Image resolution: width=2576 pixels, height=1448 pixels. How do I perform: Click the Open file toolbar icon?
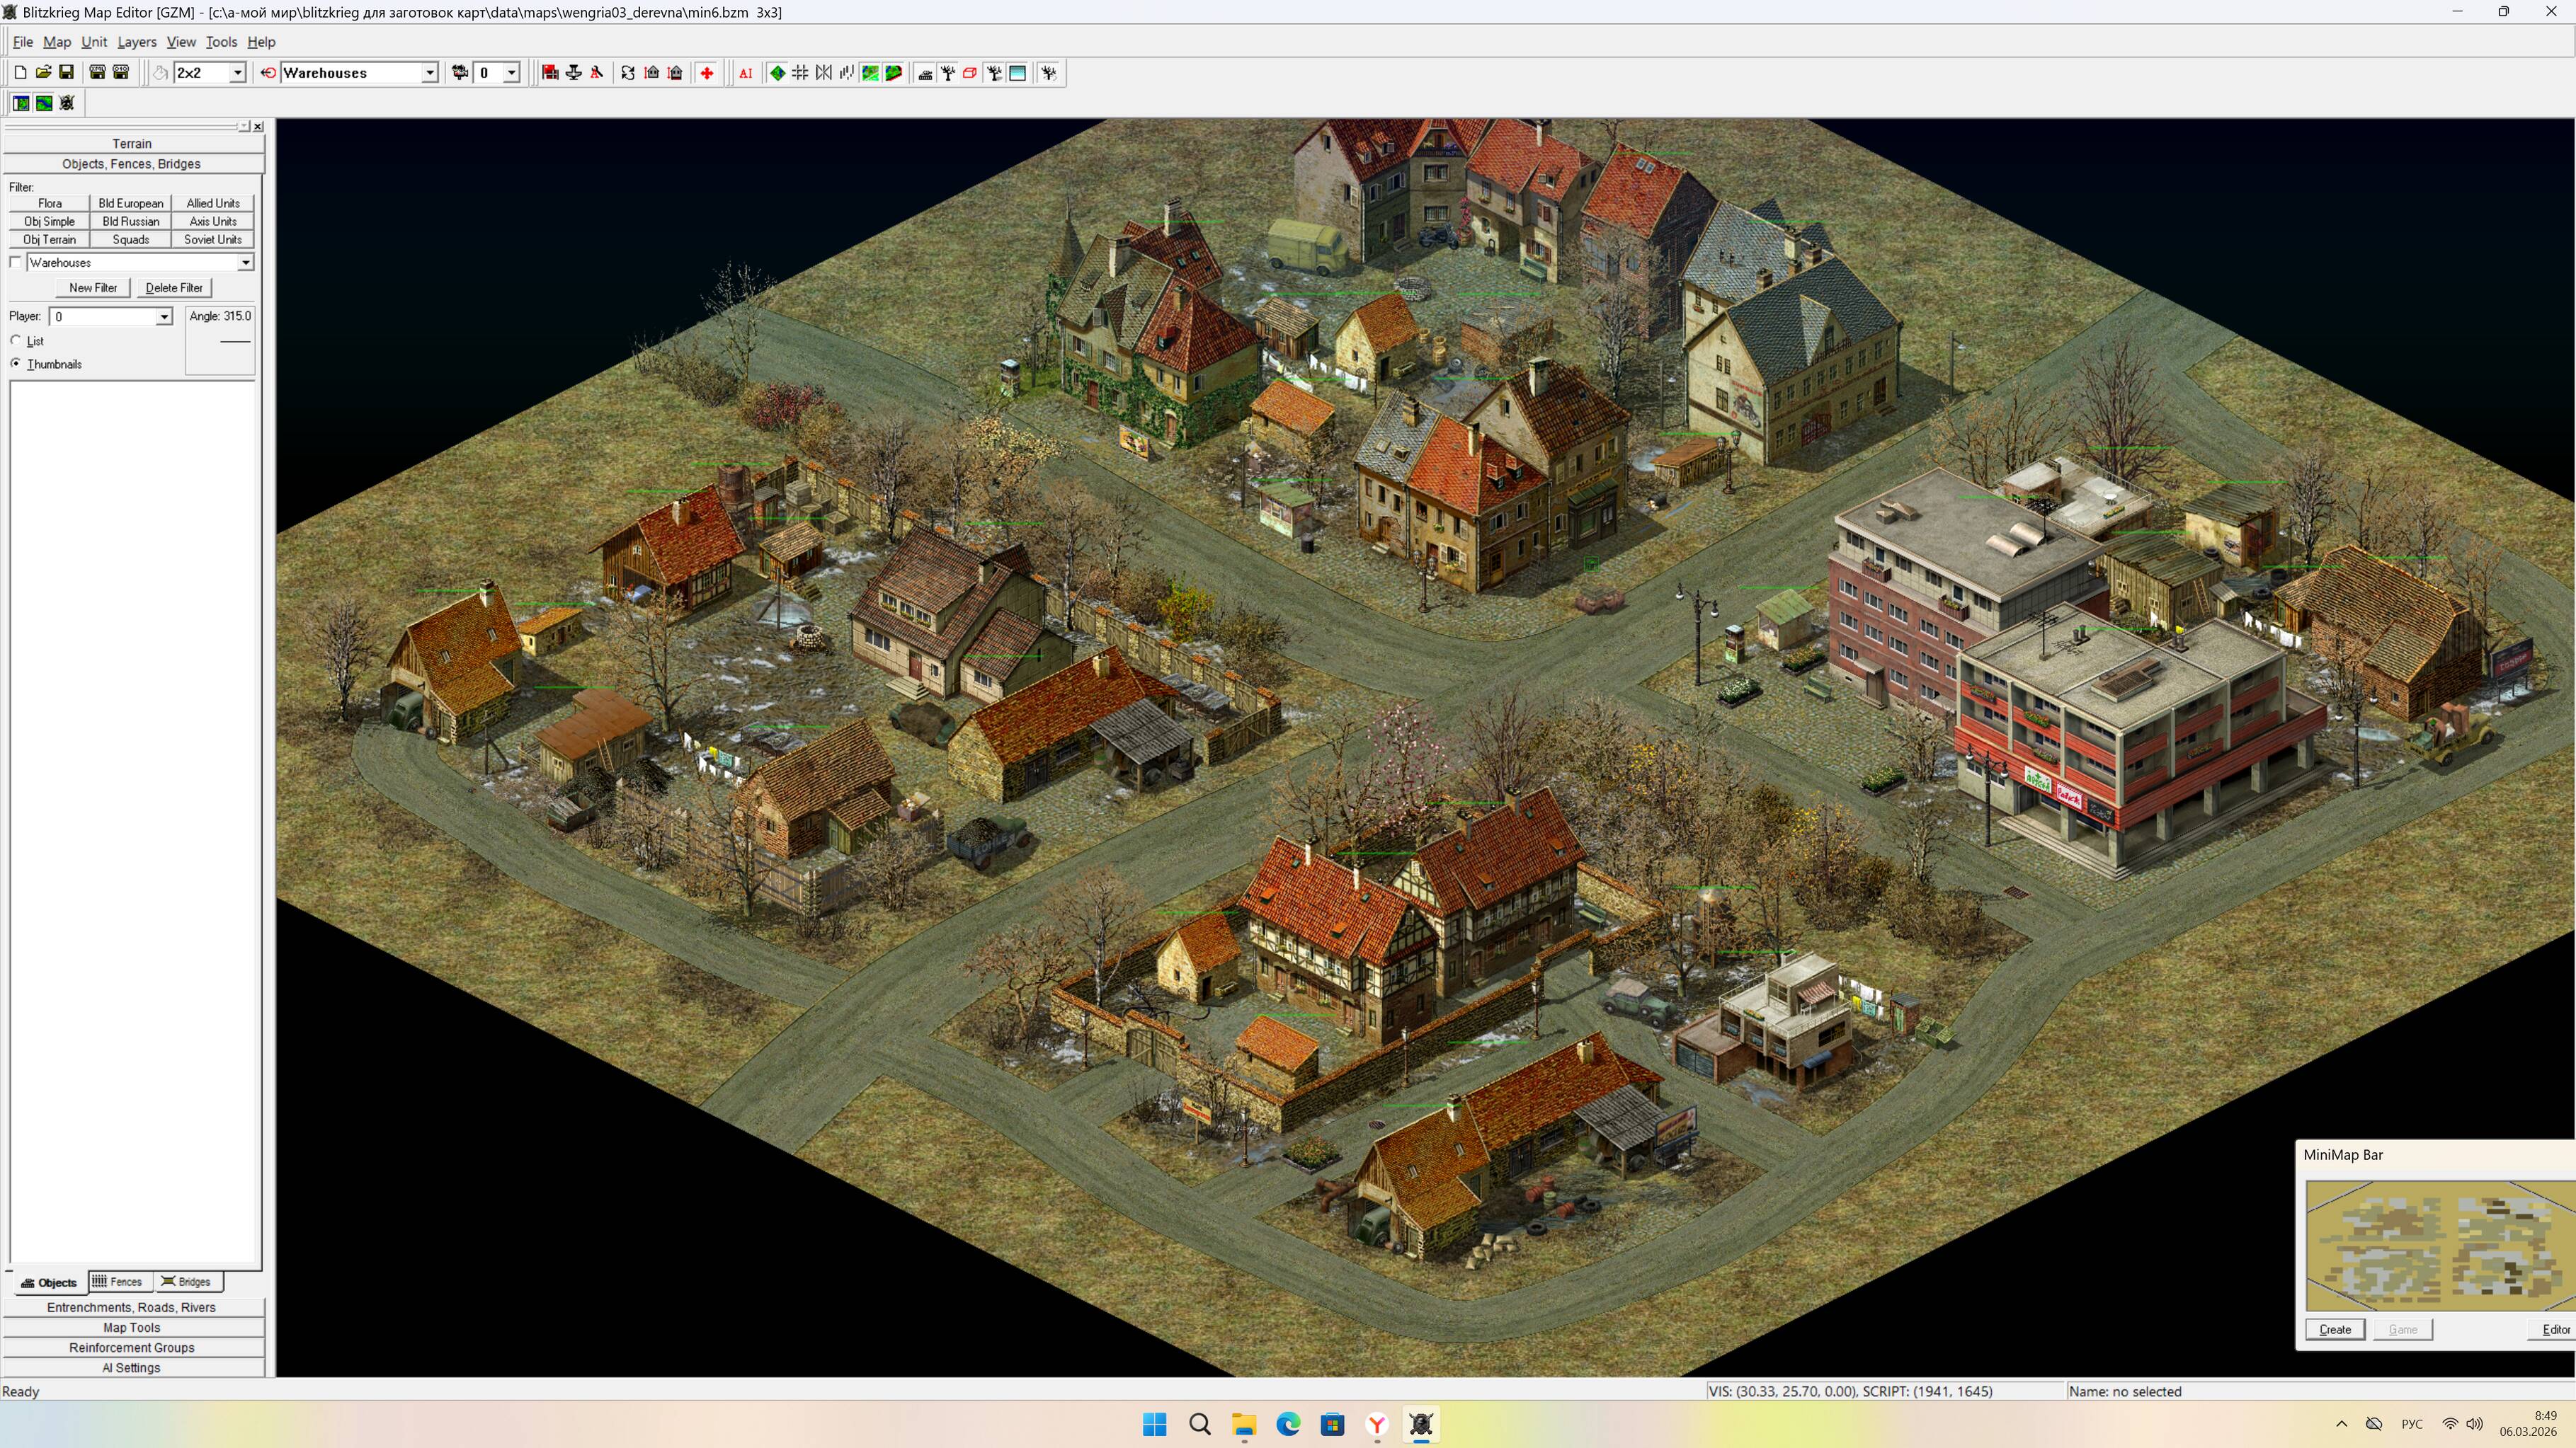pos(43,73)
